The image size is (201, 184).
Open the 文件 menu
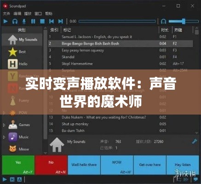[6, 14]
